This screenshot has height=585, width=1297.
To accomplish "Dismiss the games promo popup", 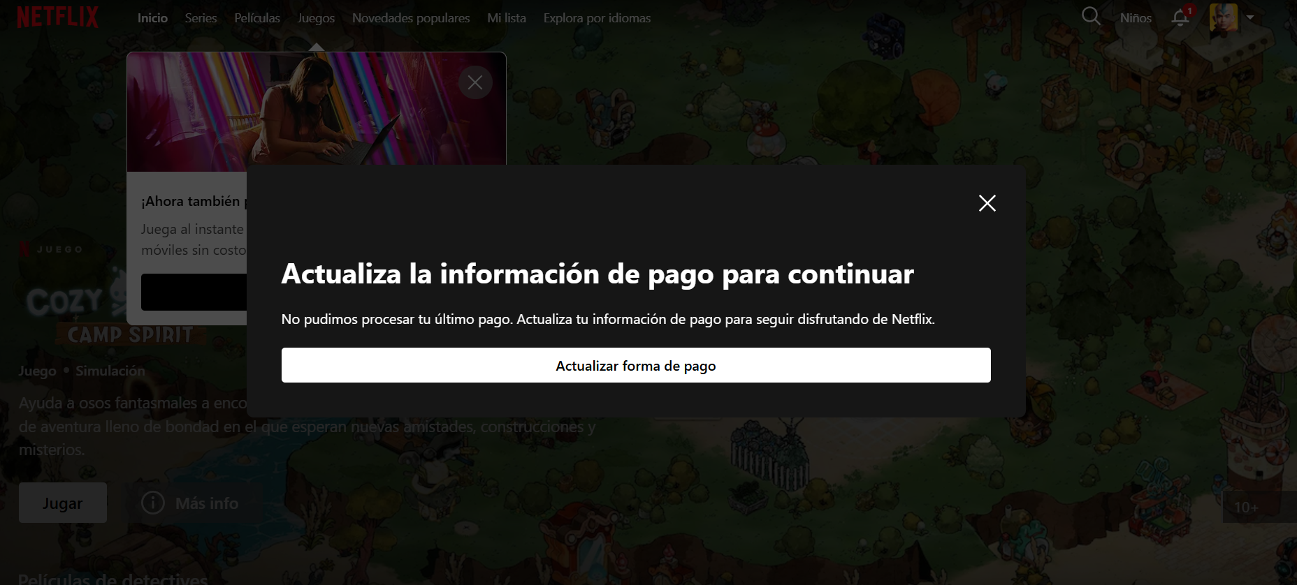I will tap(475, 82).
